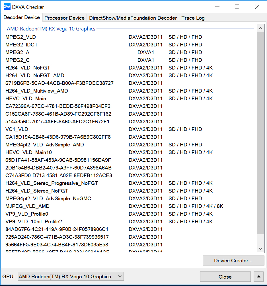Click resolutions listed for VP9_VLD_Profile0

coord(190,214)
